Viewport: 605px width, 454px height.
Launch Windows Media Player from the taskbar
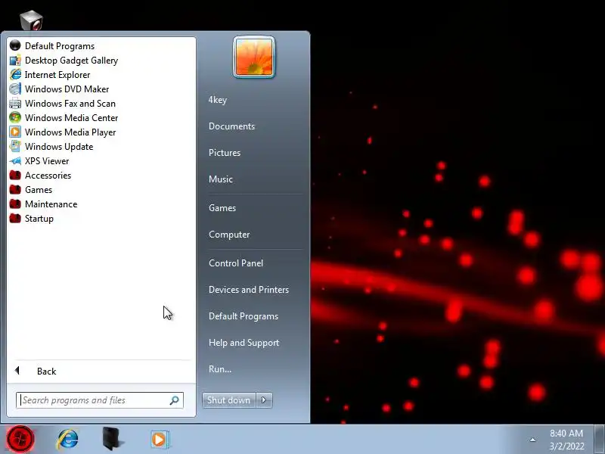point(160,440)
